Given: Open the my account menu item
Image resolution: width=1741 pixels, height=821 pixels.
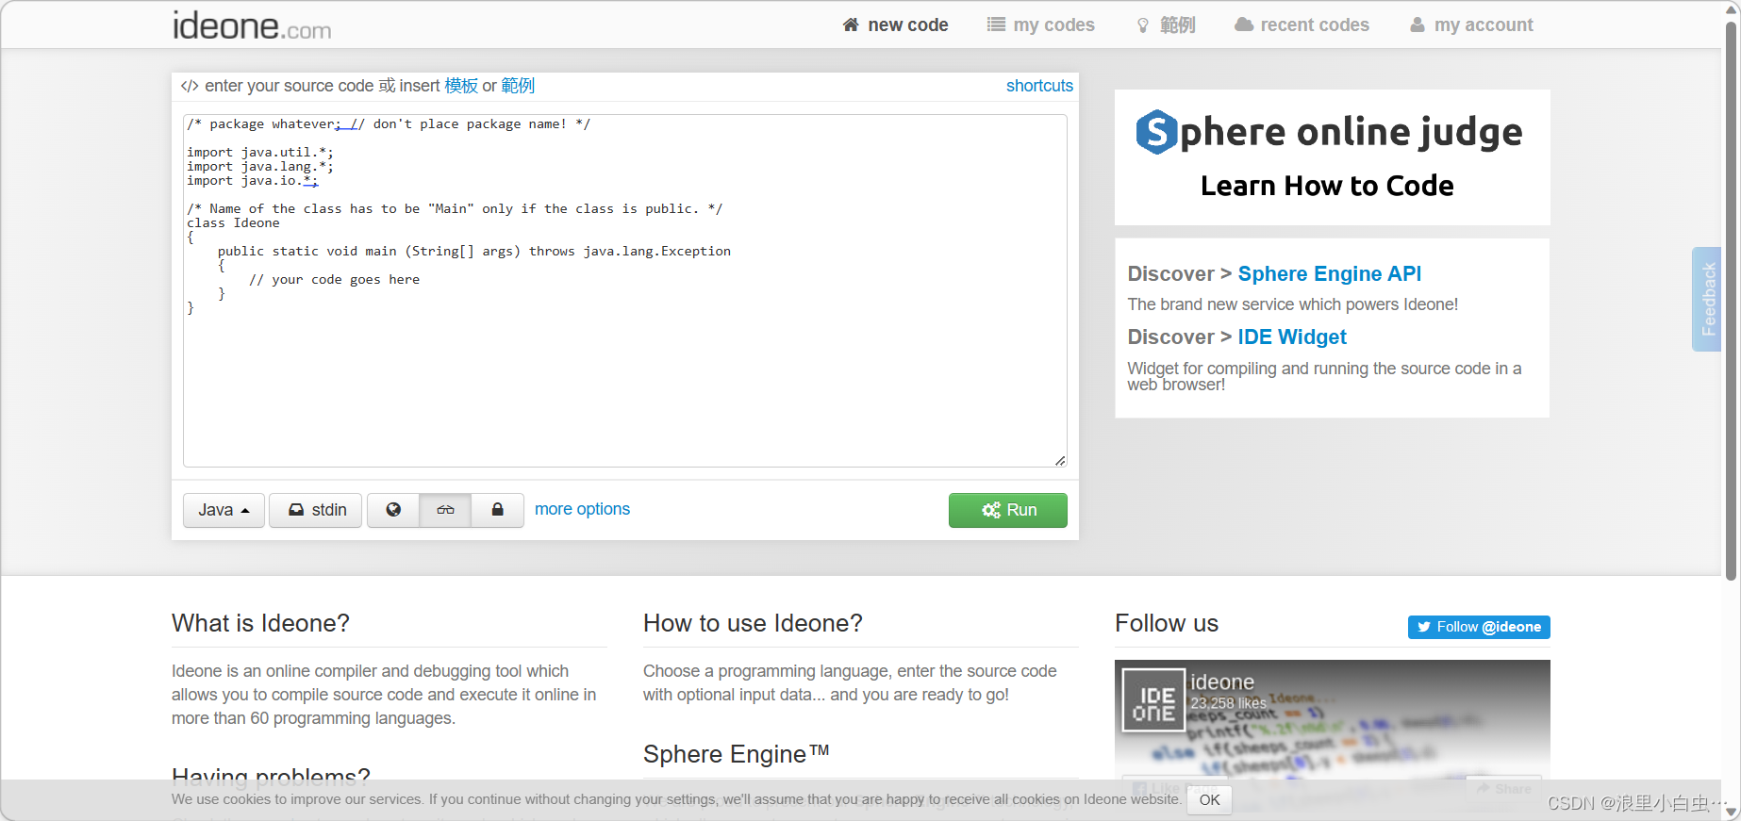Looking at the screenshot, I should coord(1471,25).
